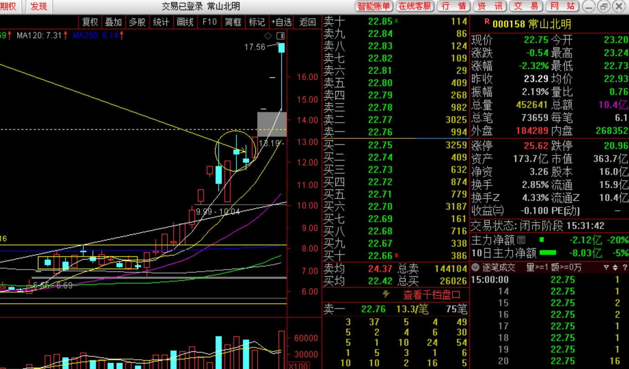
Task: Click the 买六 volume 3187
Action: point(456,206)
